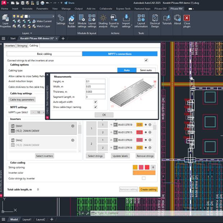Click the Create cabling button
The height and width of the screenshot is (223, 223).
tap(148, 189)
